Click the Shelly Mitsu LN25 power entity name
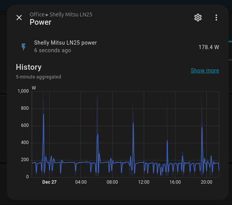Screen dimensions: 232x205 pyautogui.click(x=65, y=43)
